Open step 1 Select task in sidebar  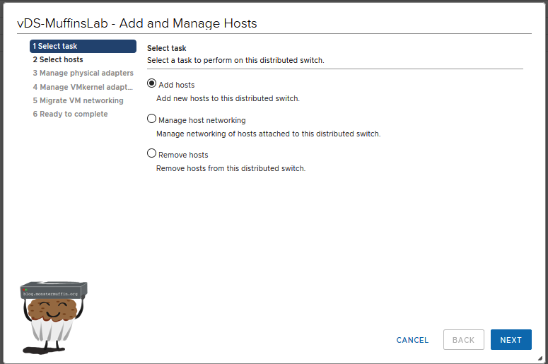[83, 47]
